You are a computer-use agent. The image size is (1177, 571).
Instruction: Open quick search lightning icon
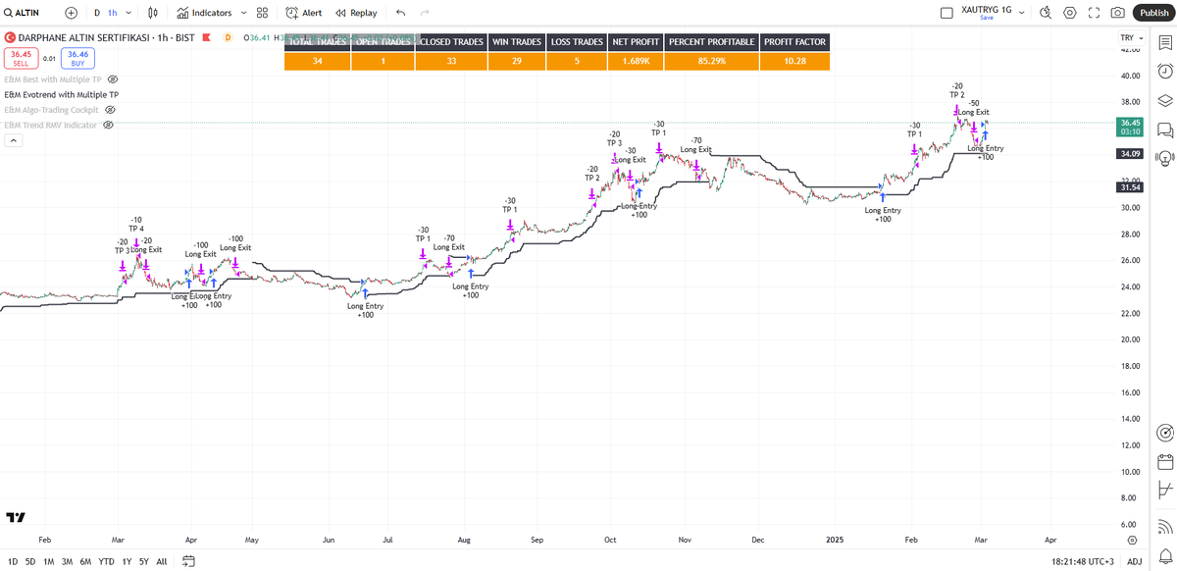(1046, 13)
